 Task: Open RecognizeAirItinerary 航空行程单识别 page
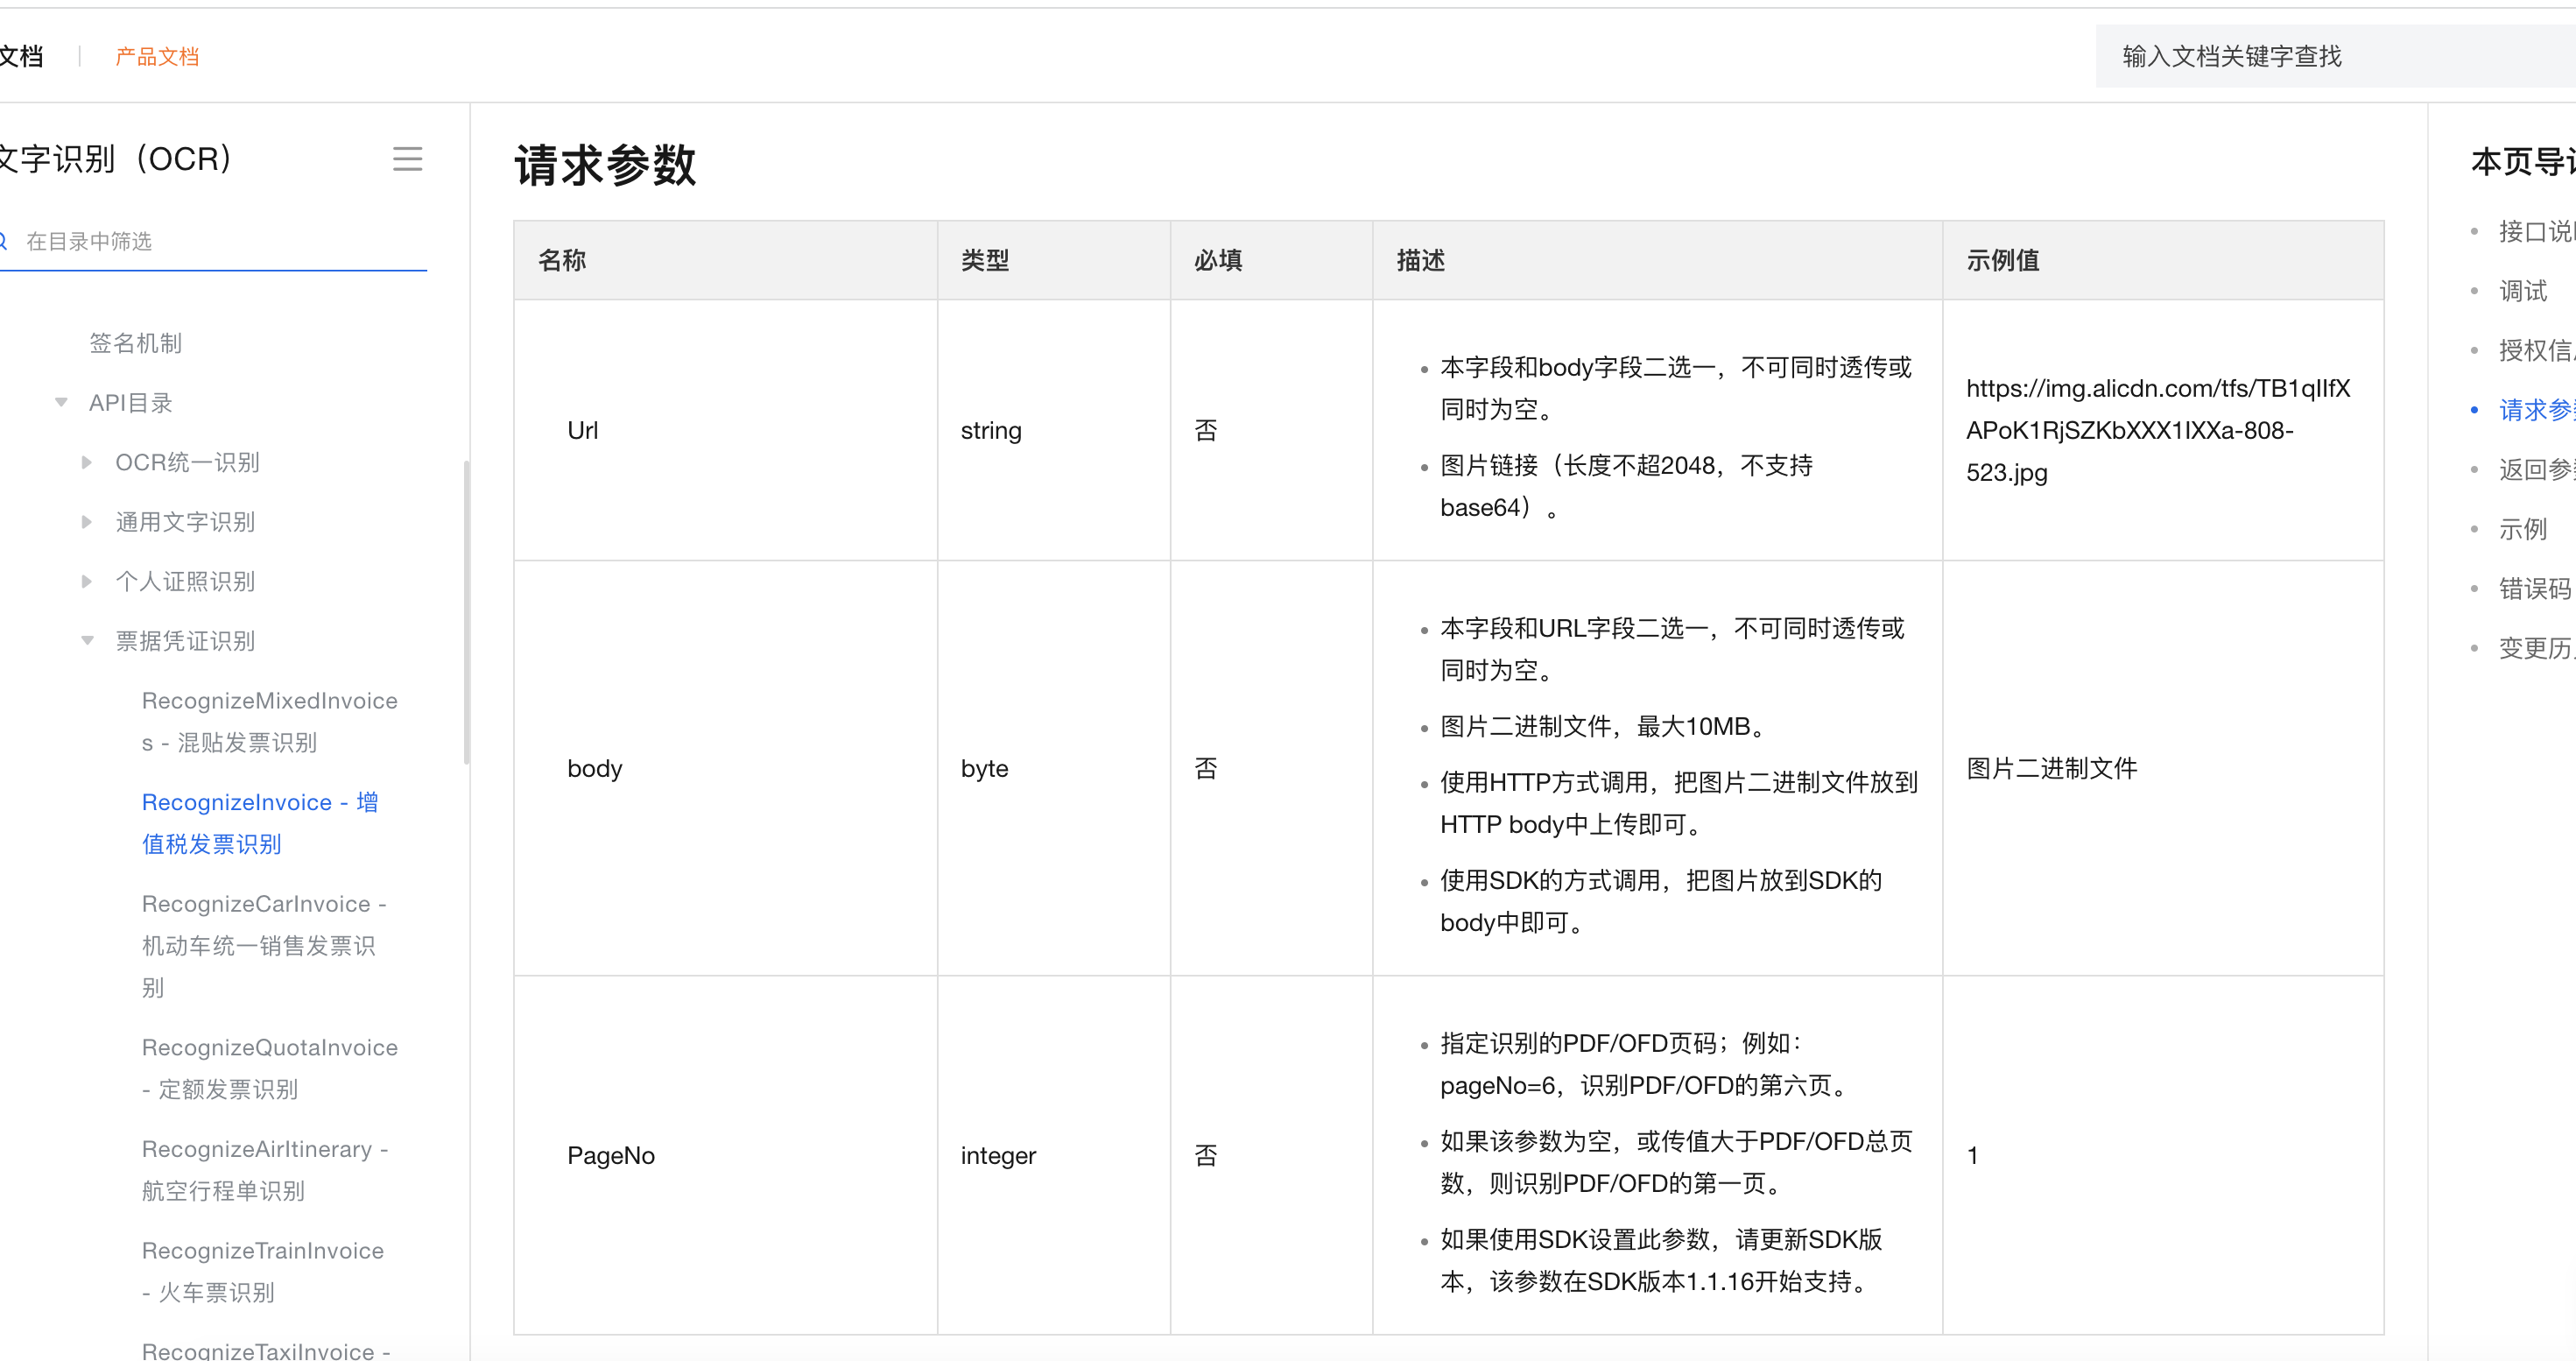click(265, 1170)
